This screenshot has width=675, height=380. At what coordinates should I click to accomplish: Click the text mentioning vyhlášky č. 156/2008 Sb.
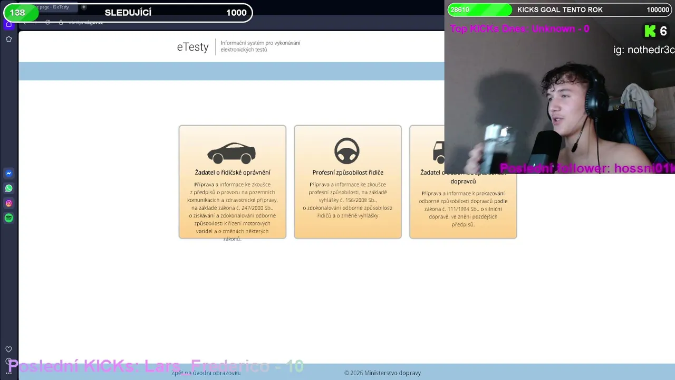click(x=348, y=200)
